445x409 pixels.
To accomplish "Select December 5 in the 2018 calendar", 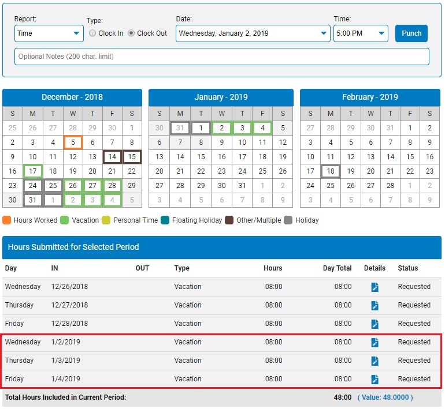I will (73, 142).
